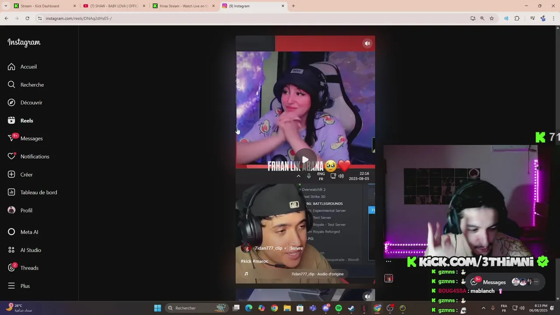
Task: Mute the current reel's audio
Action: click(367, 43)
